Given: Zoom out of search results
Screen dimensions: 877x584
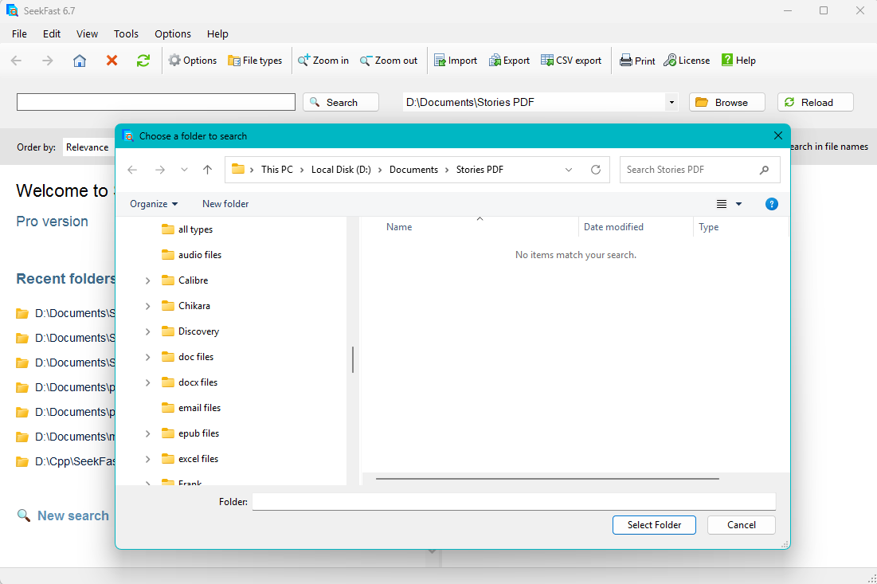Looking at the screenshot, I should pyautogui.click(x=388, y=60).
